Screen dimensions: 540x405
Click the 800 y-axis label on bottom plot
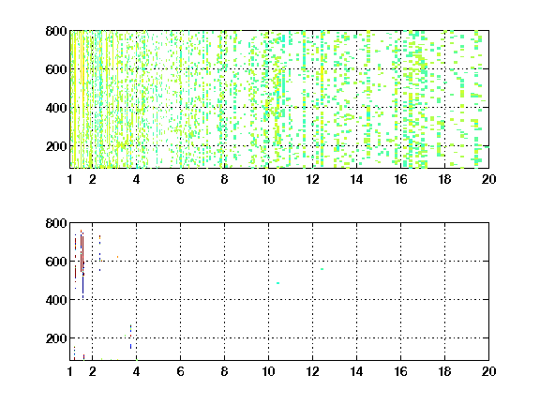pyautogui.click(x=56, y=223)
